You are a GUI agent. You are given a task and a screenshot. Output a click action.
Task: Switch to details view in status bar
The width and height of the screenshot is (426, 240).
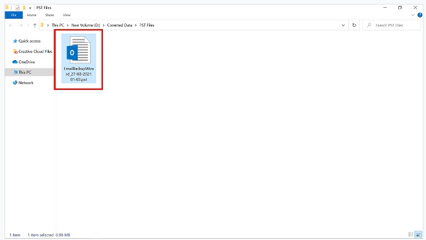click(x=410, y=235)
